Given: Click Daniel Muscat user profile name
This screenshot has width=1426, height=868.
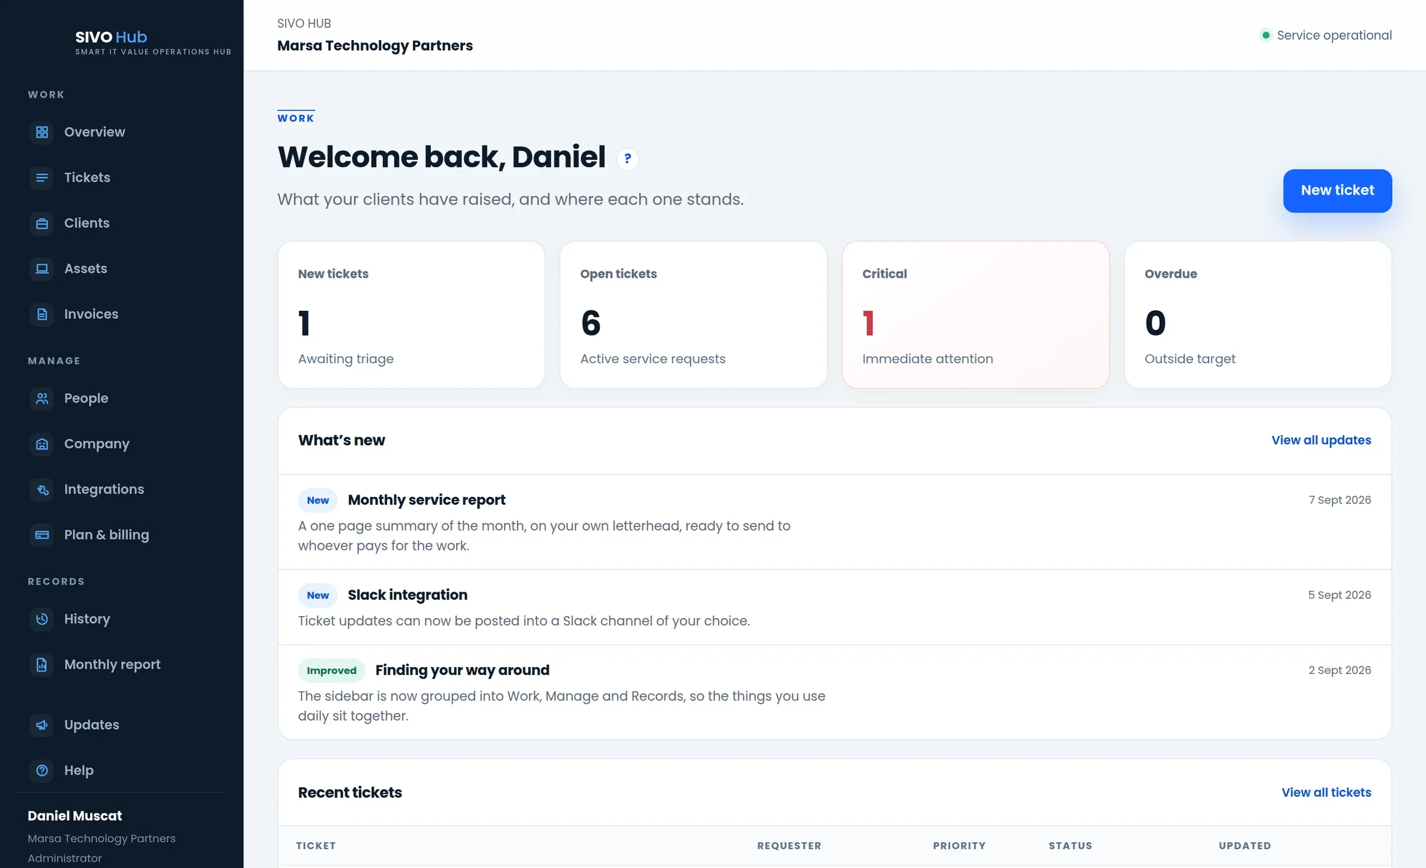Looking at the screenshot, I should click(74, 816).
